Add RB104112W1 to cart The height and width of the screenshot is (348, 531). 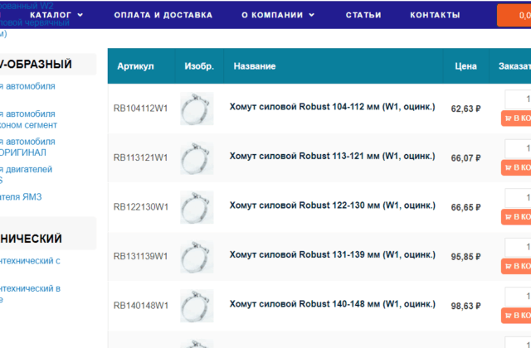coord(516,118)
